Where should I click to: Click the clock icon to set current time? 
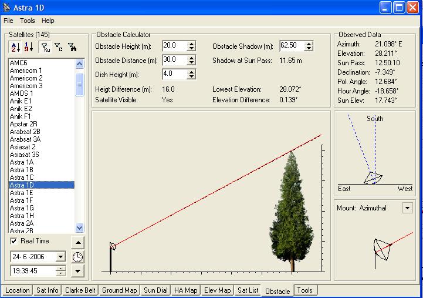[77, 257]
